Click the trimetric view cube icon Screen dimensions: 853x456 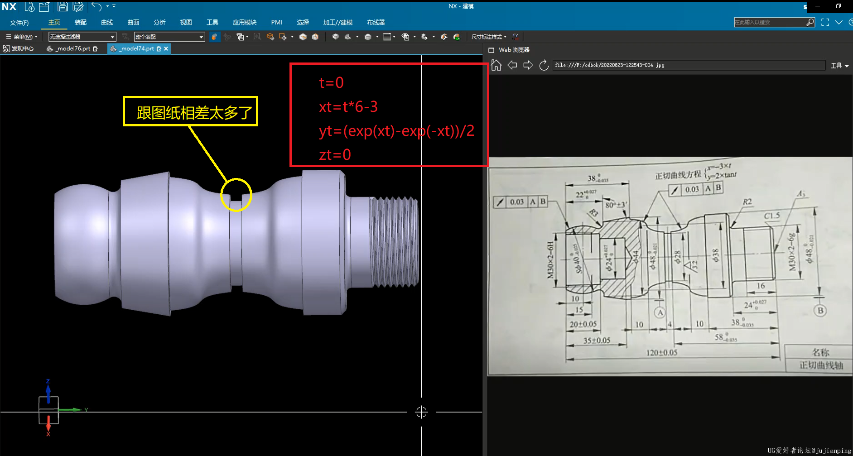point(336,37)
